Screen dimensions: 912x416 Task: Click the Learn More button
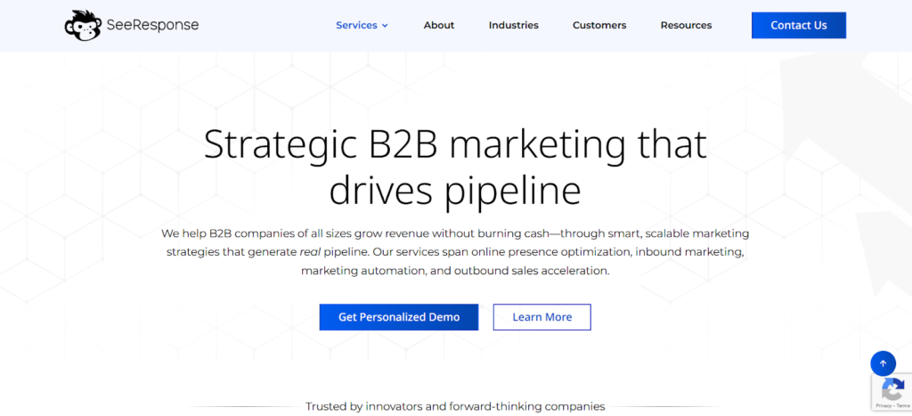[542, 317]
